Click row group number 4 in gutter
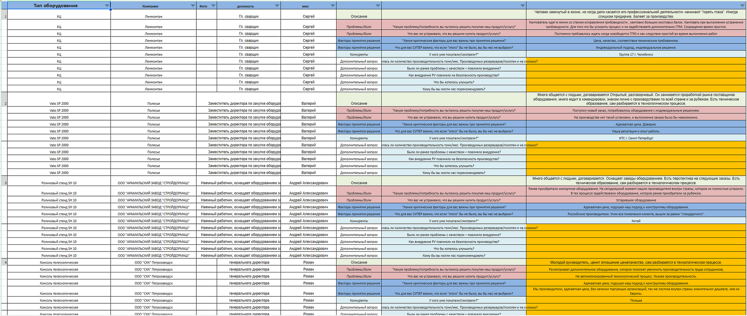Viewport: 747px width, 316px height. 4,262
